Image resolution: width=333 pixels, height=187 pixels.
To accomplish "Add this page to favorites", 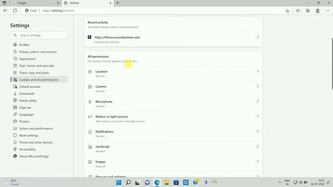I will pos(287,10).
